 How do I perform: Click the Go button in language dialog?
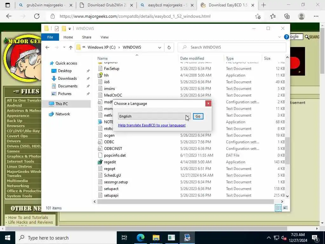[198, 116]
